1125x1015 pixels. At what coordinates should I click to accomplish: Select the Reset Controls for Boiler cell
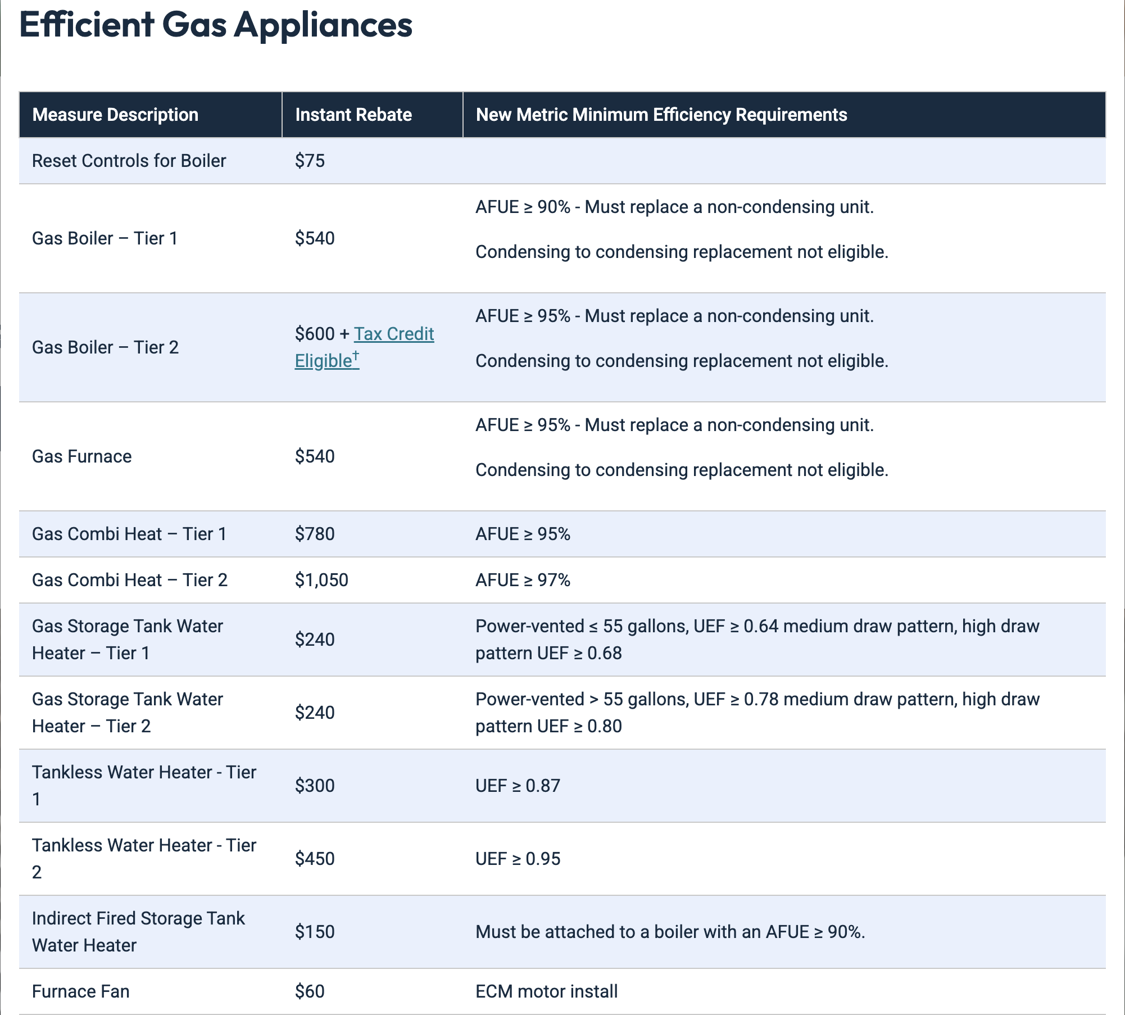[x=129, y=161]
